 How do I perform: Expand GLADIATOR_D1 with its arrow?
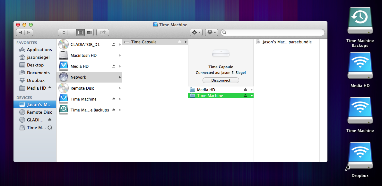point(120,44)
